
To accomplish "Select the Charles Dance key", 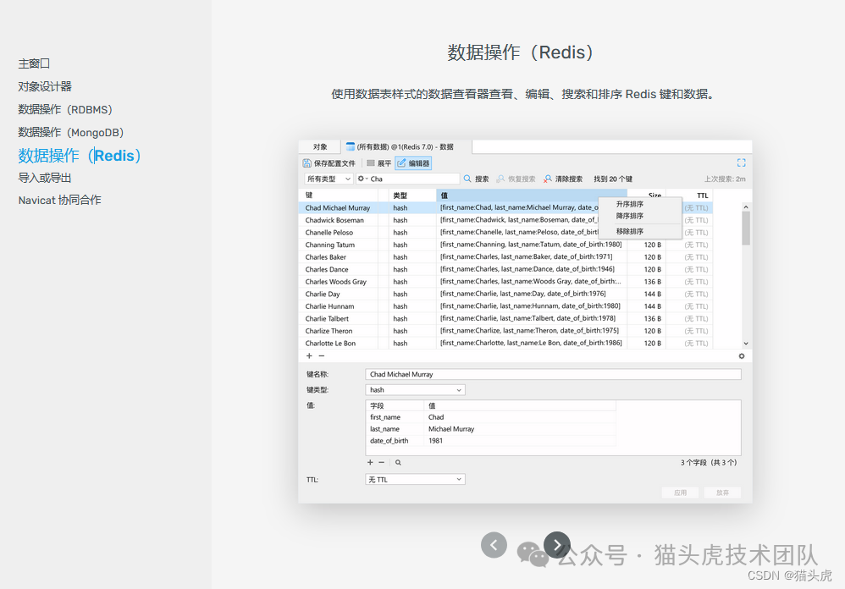I will click(x=327, y=269).
